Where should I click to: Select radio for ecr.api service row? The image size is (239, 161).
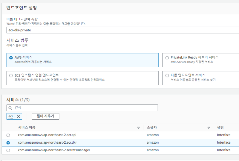[x=8, y=135]
